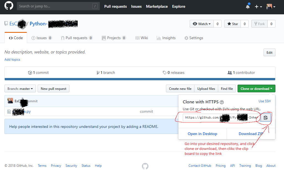Open contributors via the people icon
This screenshot has height=172, width=284.
(230, 72)
